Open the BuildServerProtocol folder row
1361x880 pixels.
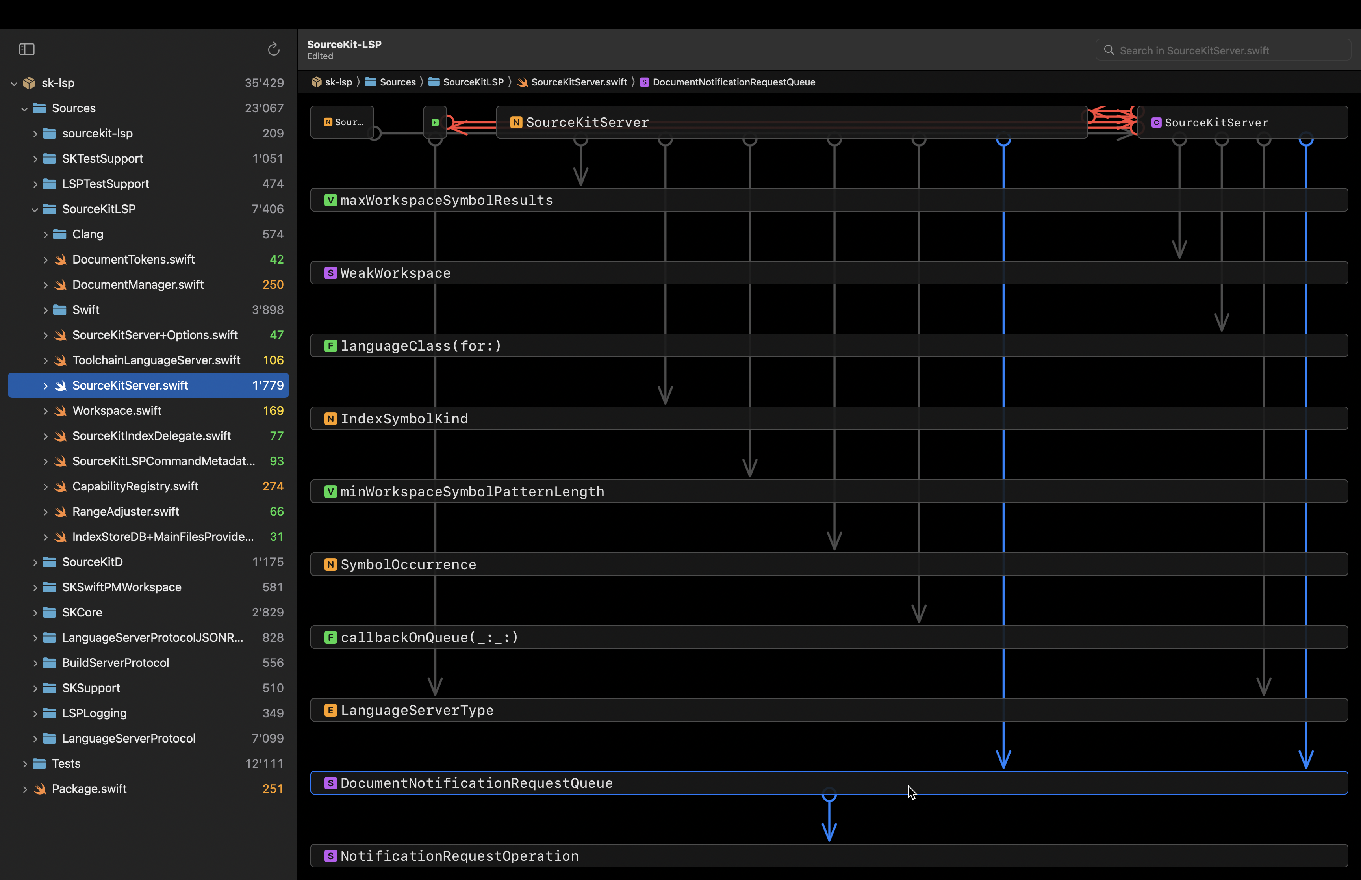click(148, 663)
